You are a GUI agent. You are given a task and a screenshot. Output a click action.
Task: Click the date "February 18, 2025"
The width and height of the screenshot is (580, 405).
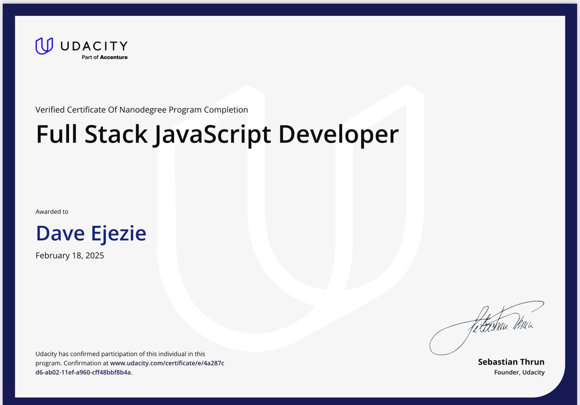point(70,255)
